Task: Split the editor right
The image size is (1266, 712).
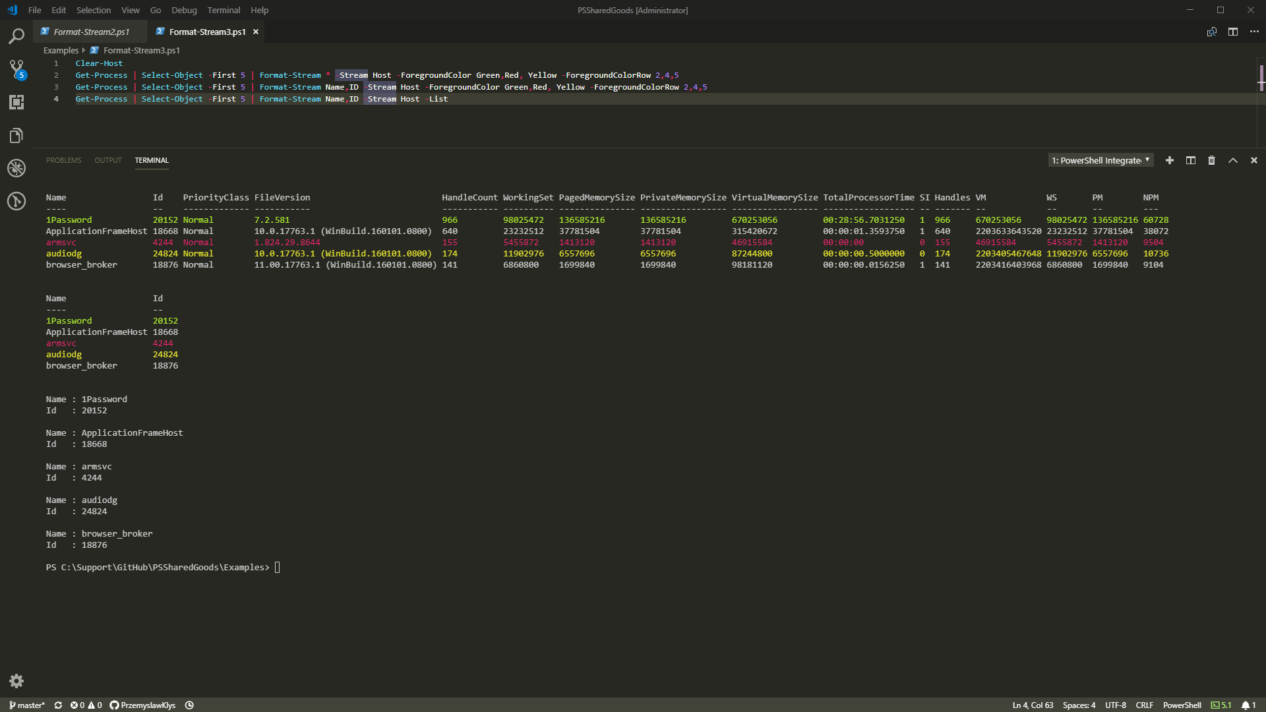Action: (1233, 32)
